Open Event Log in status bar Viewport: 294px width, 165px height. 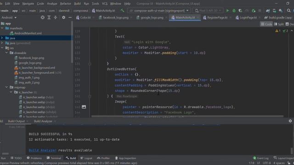click(260, 158)
